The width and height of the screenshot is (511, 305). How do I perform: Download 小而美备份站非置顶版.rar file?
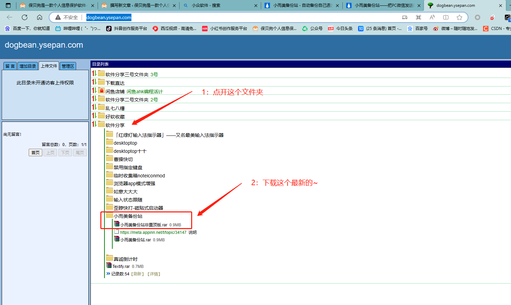point(144,225)
